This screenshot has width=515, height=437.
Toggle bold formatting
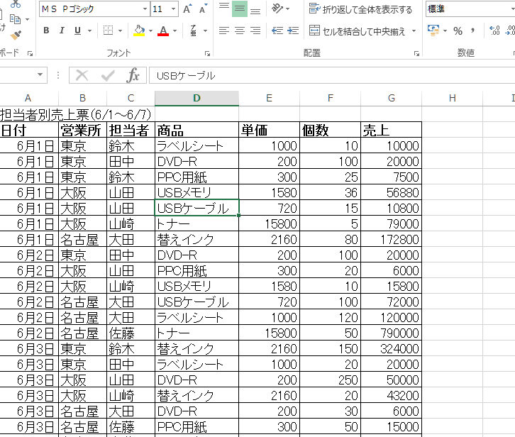point(47,31)
